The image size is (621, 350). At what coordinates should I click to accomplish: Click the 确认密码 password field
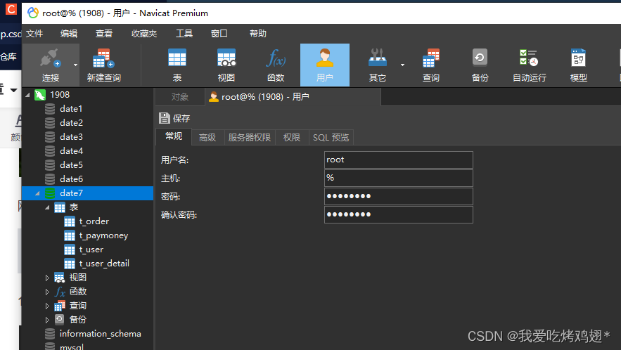click(x=399, y=214)
